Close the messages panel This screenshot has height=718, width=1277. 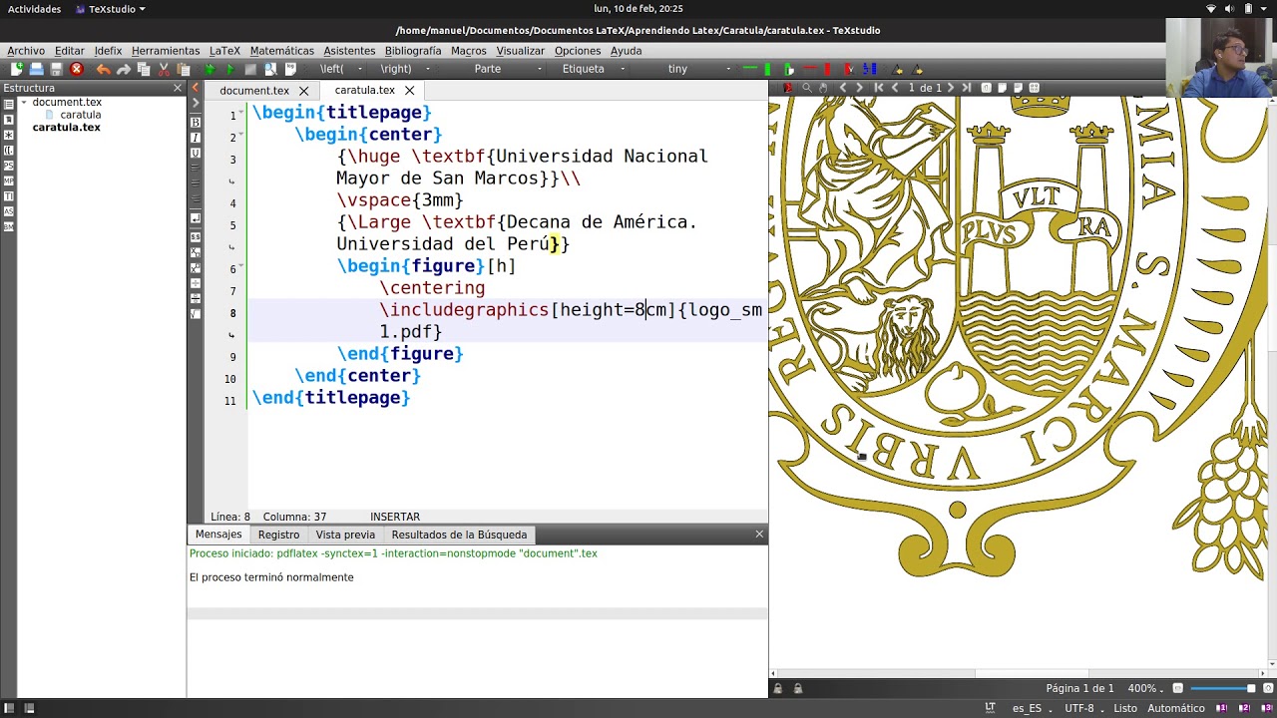coord(759,535)
